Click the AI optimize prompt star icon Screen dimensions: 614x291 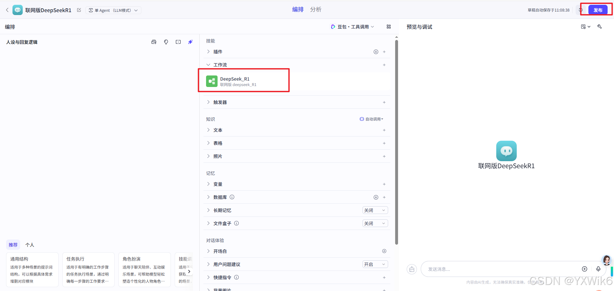coord(190,42)
